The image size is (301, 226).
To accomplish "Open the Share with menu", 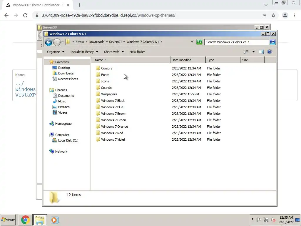I will 114,52.
